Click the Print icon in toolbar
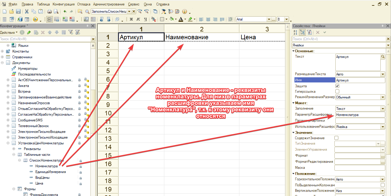The image size is (391, 196). coord(49,12)
